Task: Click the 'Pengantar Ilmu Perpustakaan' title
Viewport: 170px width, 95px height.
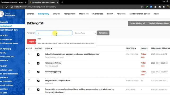Action: tap(58, 80)
